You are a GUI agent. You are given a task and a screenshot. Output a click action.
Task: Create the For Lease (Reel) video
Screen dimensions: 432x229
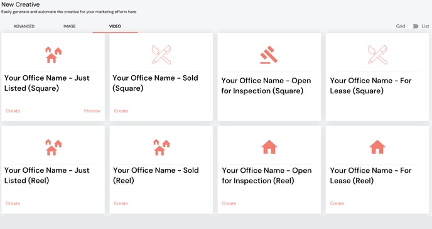pos(337,203)
